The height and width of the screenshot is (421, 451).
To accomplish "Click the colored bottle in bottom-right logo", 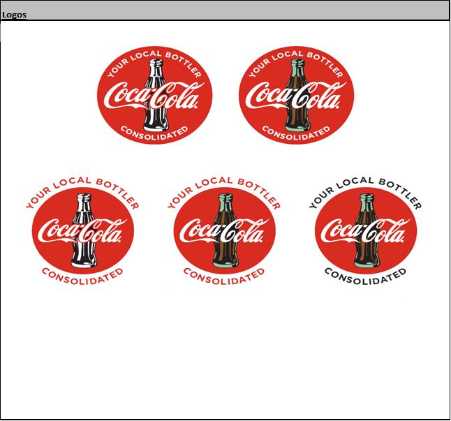I will click(367, 230).
